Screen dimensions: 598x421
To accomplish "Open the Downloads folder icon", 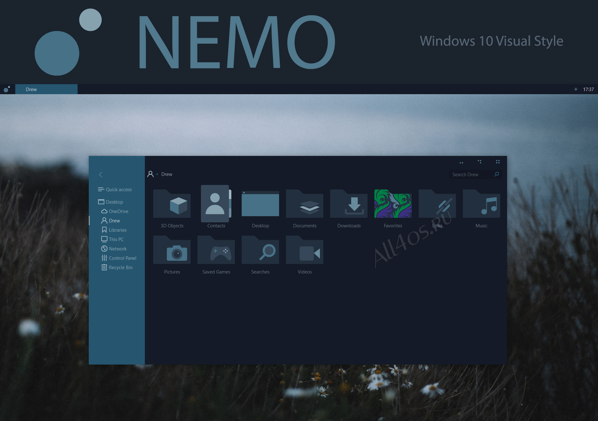I will tap(349, 204).
